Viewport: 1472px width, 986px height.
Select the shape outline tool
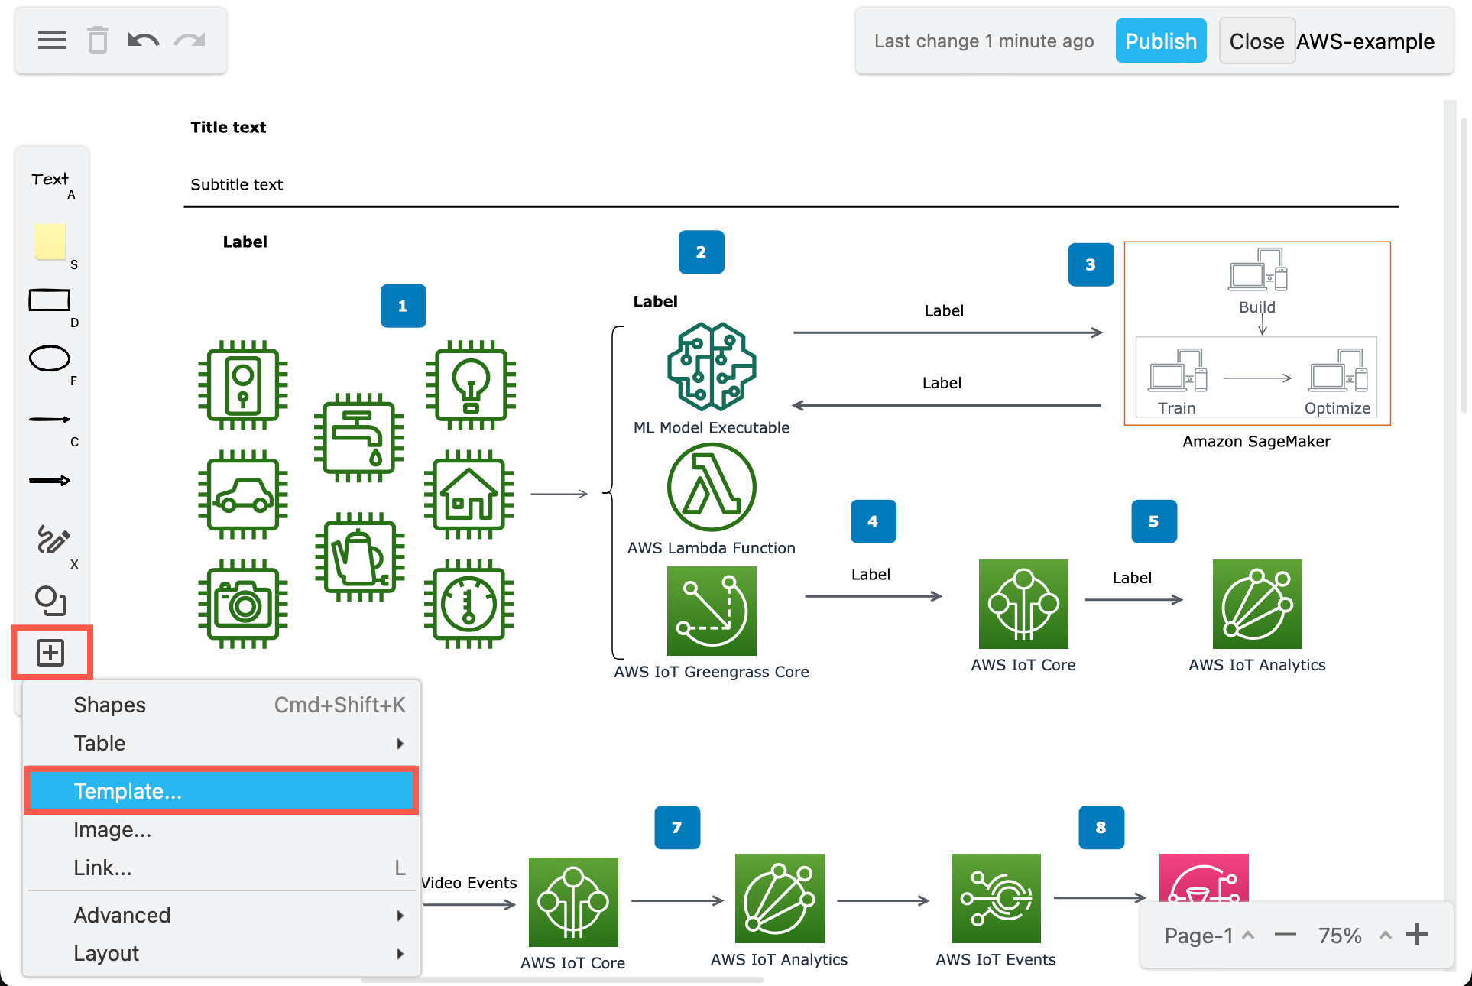pyautogui.click(x=49, y=601)
